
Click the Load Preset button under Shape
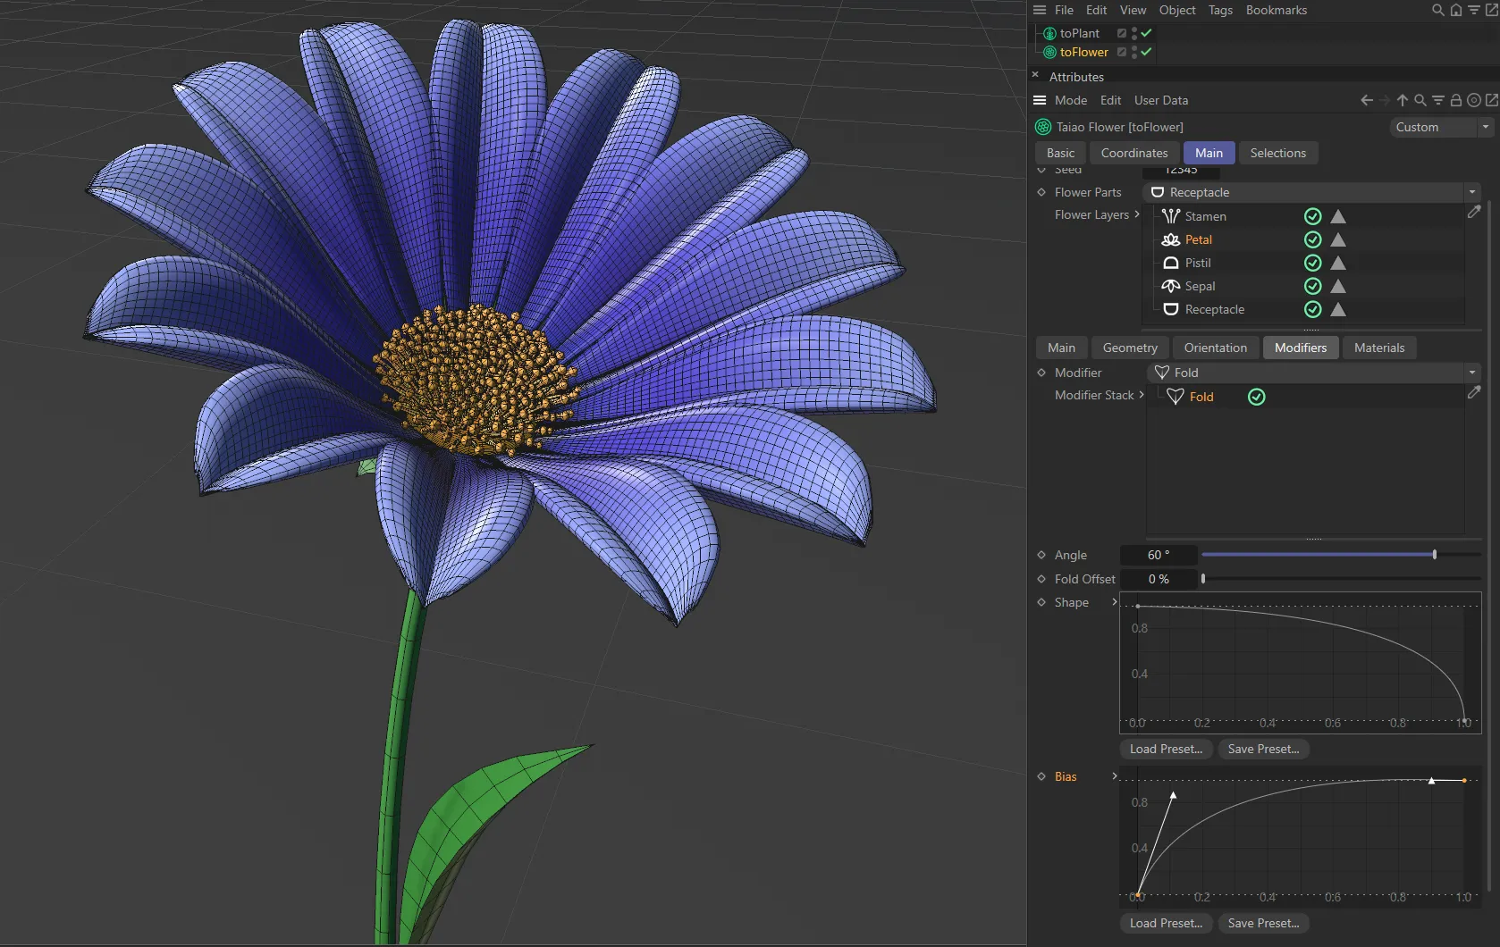point(1165,749)
